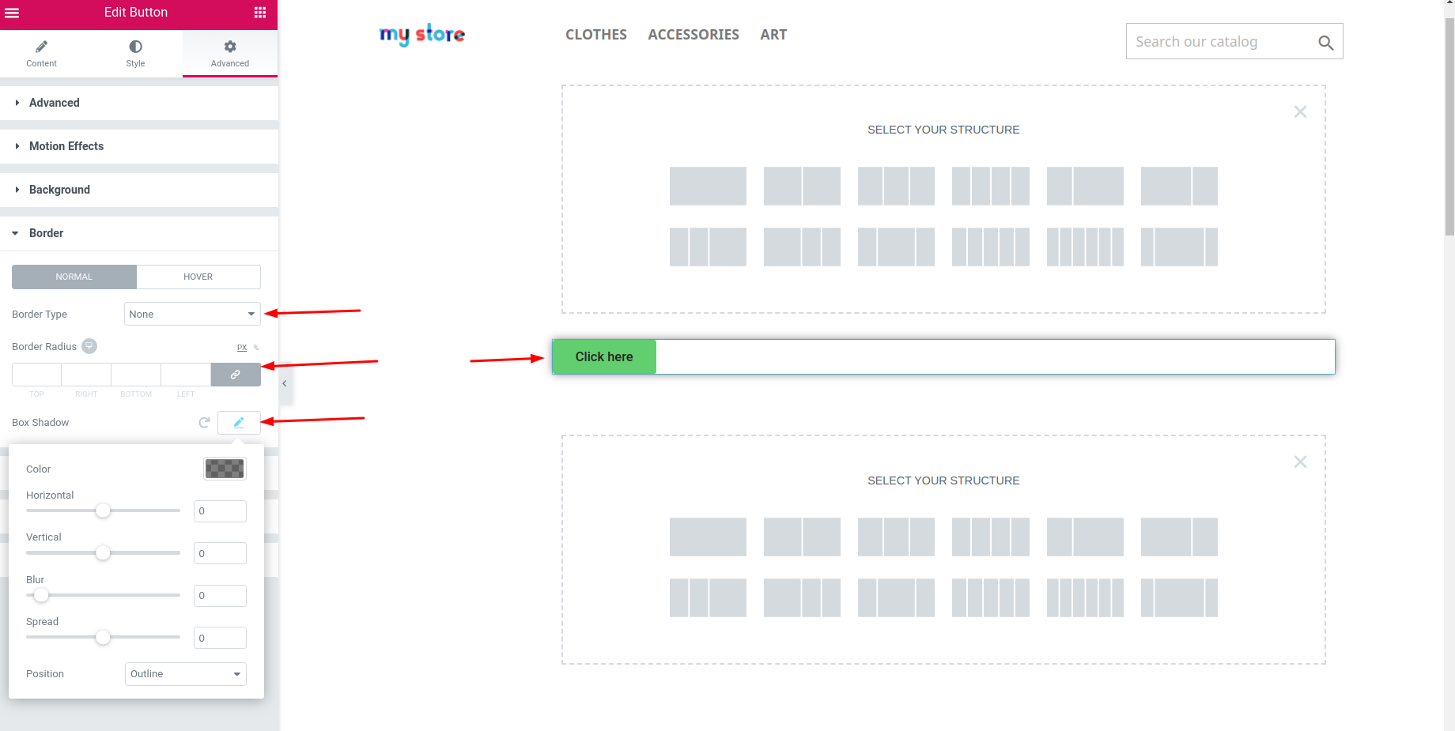Screen dimensions: 1455x731
Task: Close the upper Select Your Structure box
Action: click(x=1300, y=111)
